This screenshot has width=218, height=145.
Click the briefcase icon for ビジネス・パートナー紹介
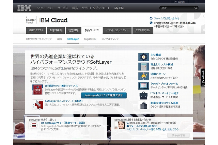[x=143, y=95]
